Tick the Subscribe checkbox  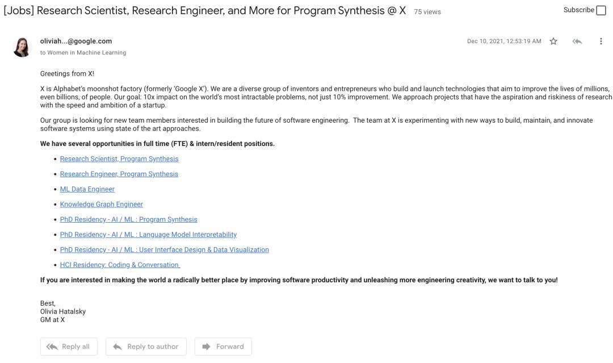point(601,10)
